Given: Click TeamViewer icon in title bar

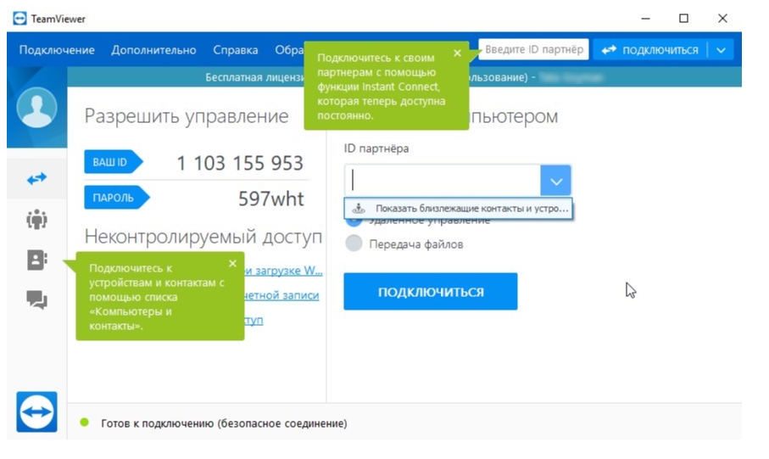Looking at the screenshot, I should click(20, 19).
